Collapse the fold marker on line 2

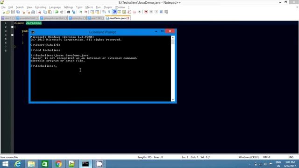click(12, 27)
